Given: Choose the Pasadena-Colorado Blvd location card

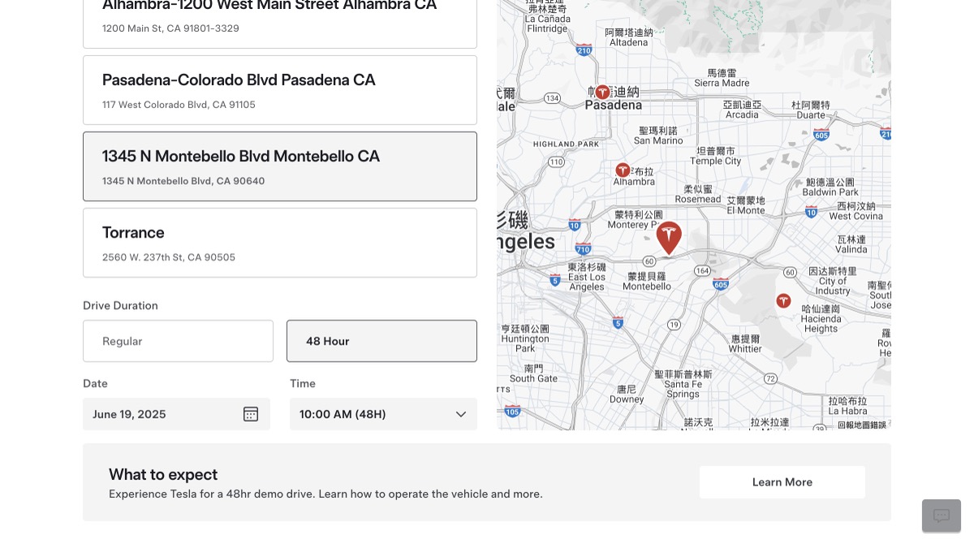Looking at the screenshot, I should (280, 90).
